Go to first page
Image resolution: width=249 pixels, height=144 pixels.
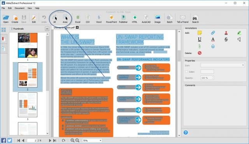(x=18, y=141)
